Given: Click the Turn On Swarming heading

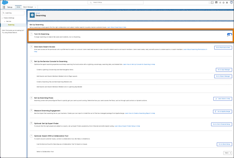Looking at the screenshot, I should click(42, 34).
